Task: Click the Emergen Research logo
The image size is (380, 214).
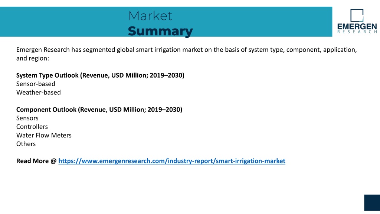Action: 357,21
